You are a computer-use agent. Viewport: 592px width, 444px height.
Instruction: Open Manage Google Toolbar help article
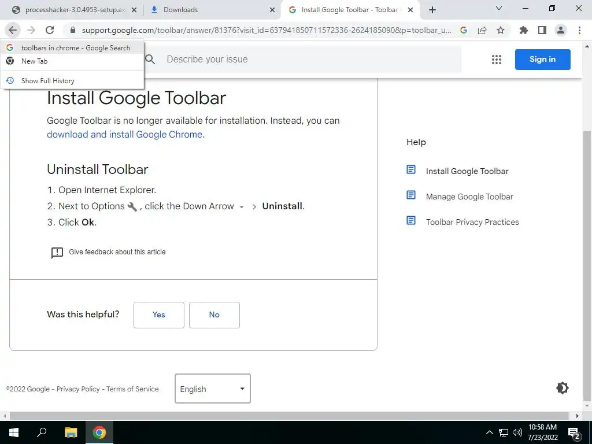tap(469, 197)
